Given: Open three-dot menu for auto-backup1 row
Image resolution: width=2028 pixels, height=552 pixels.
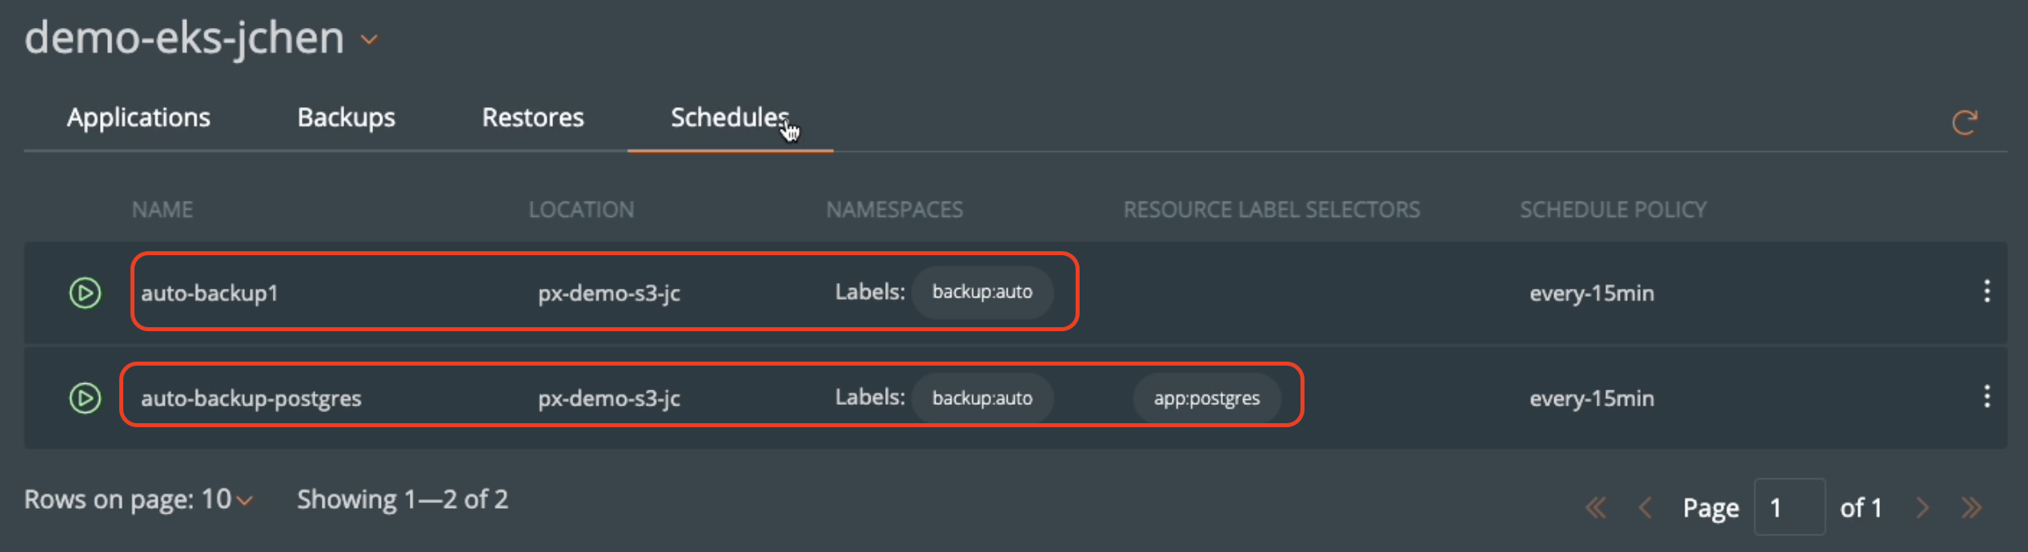Looking at the screenshot, I should click(x=1986, y=291).
